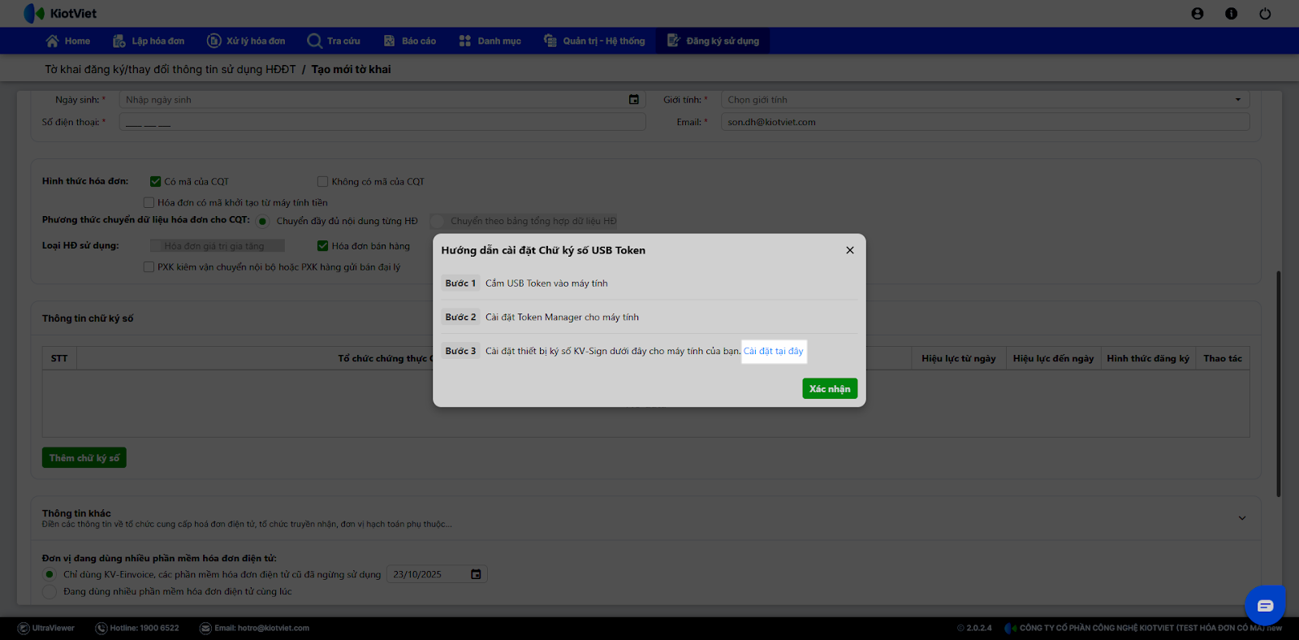Open the Giới tính dropdown
1299x640 pixels.
click(985, 100)
